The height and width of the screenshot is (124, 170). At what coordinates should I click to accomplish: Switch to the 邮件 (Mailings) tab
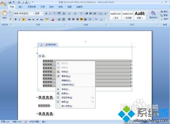(51, 7)
